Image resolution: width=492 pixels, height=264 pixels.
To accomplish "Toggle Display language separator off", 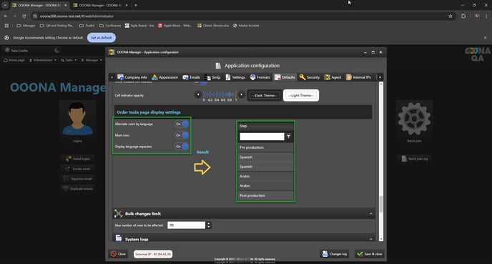I will pos(182,147).
